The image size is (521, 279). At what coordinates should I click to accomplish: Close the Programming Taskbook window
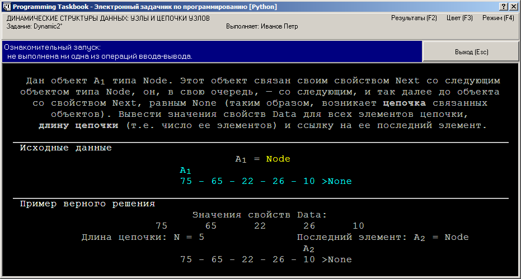tap(513, 6)
